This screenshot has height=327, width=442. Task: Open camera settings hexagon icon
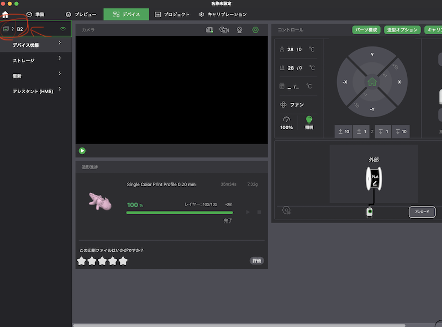point(255,30)
